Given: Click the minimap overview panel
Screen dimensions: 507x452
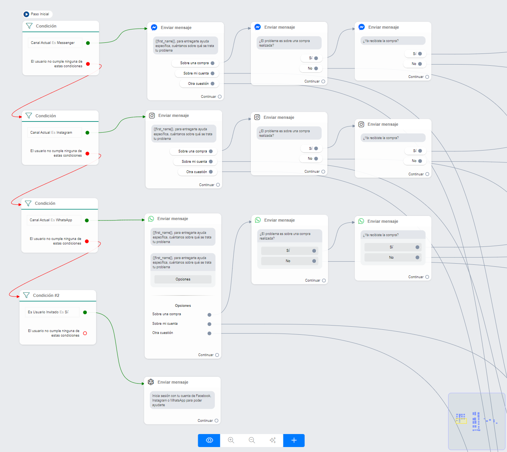Looking at the screenshot, I should coord(476,421).
